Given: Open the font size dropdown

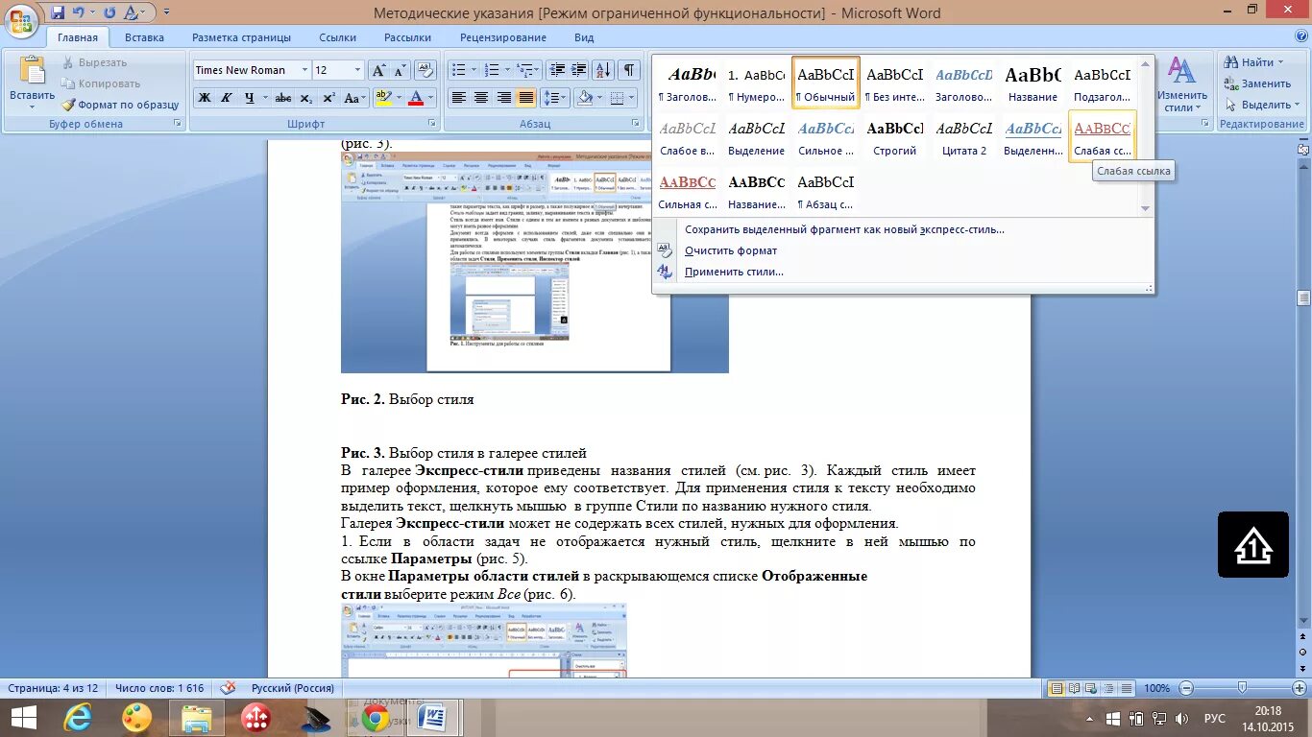Looking at the screenshot, I should 357,70.
